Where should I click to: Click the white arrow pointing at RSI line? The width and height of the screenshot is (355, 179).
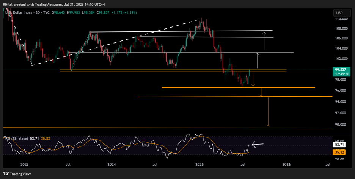point(259,145)
